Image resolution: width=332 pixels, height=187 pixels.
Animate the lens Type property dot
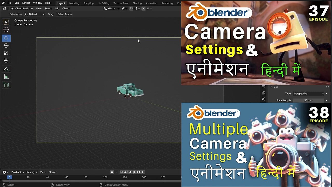tap(326, 94)
